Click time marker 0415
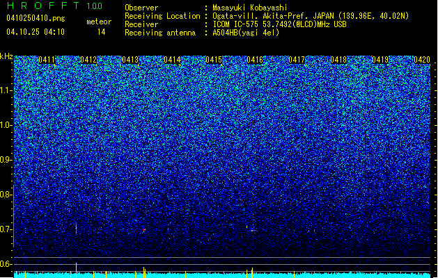The image size is (438, 278). click(213, 60)
